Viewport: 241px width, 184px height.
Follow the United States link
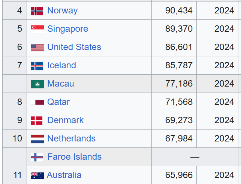pyautogui.click(x=74, y=47)
